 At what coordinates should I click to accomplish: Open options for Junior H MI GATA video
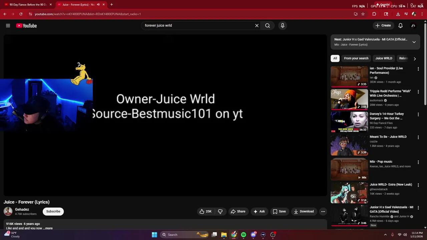(x=418, y=208)
